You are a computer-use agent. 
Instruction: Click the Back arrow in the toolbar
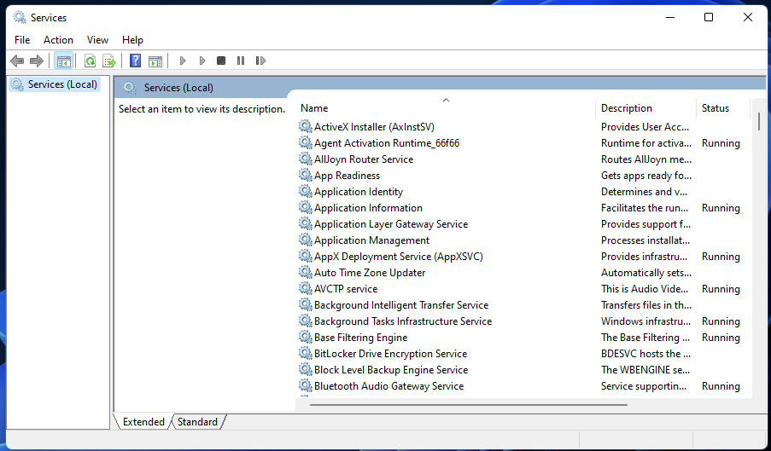tap(17, 61)
